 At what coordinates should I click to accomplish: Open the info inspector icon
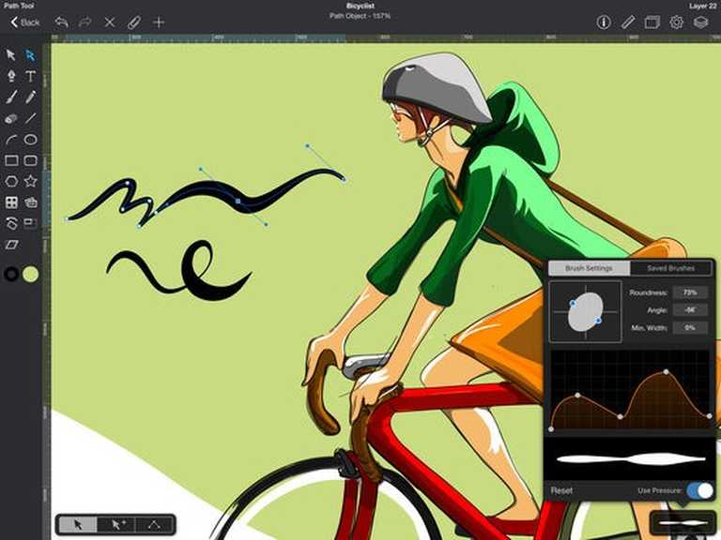[604, 22]
